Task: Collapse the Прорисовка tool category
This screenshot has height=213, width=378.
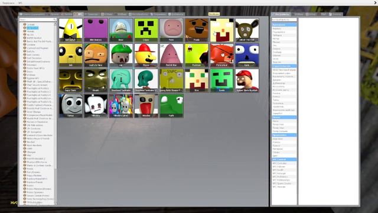Action: click(284, 135)
